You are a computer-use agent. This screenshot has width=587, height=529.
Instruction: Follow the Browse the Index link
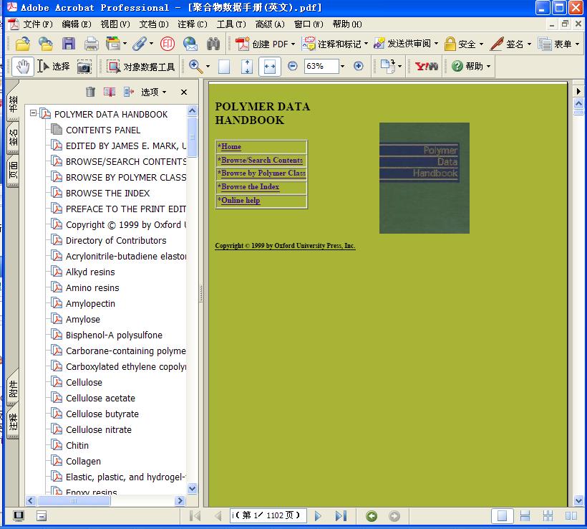250,186
